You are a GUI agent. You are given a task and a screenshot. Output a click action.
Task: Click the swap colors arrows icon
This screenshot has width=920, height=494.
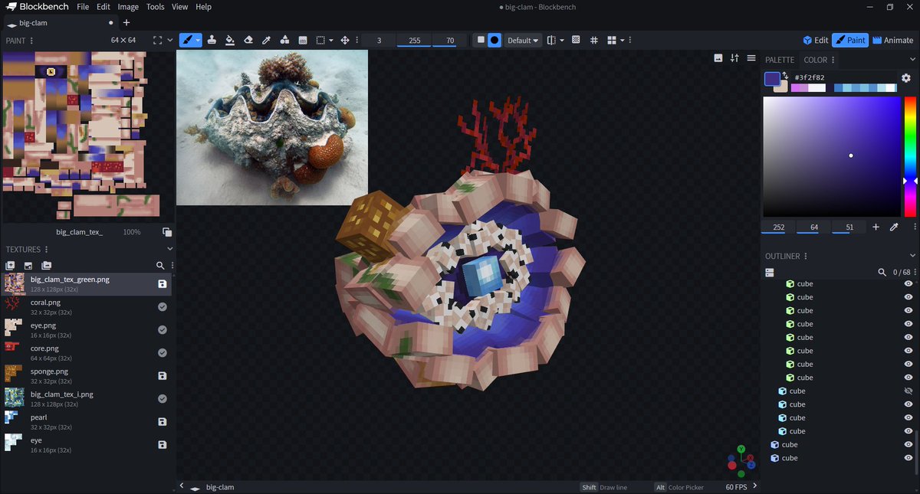[x=785, y=75]
